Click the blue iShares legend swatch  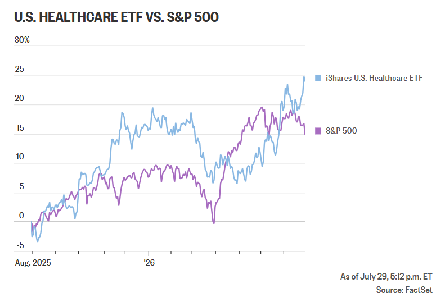(x=318, y=78)
